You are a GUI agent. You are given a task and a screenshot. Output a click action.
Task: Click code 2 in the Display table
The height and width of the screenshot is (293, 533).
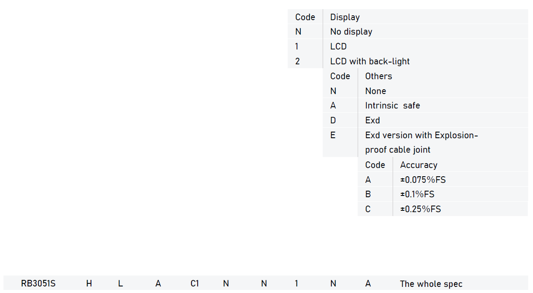[x=298, y=61]
